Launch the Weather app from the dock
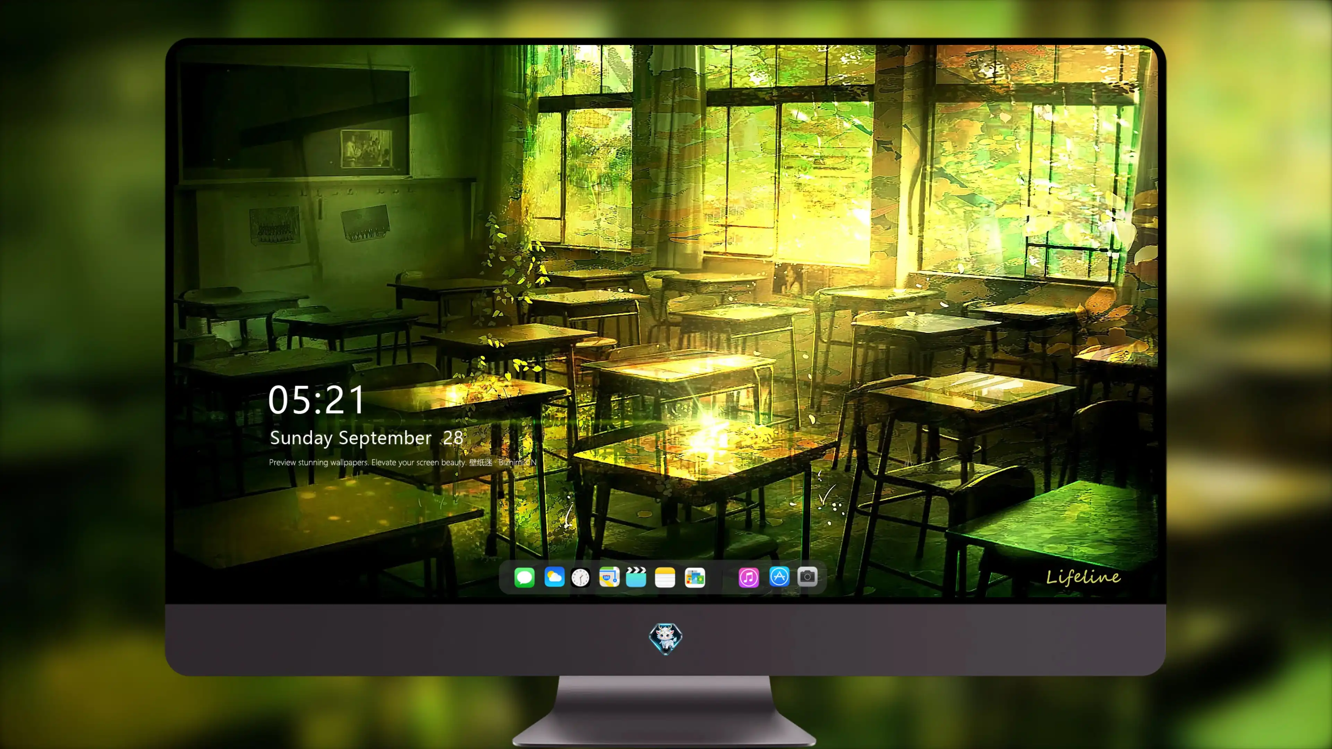 coord(554,577)
